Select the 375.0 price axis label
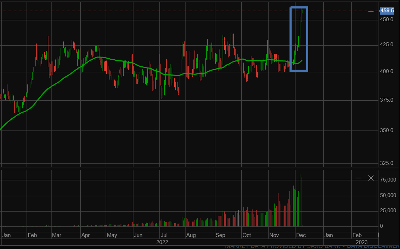Viewport: 400px width, 249px height. (x=387, y=100)
